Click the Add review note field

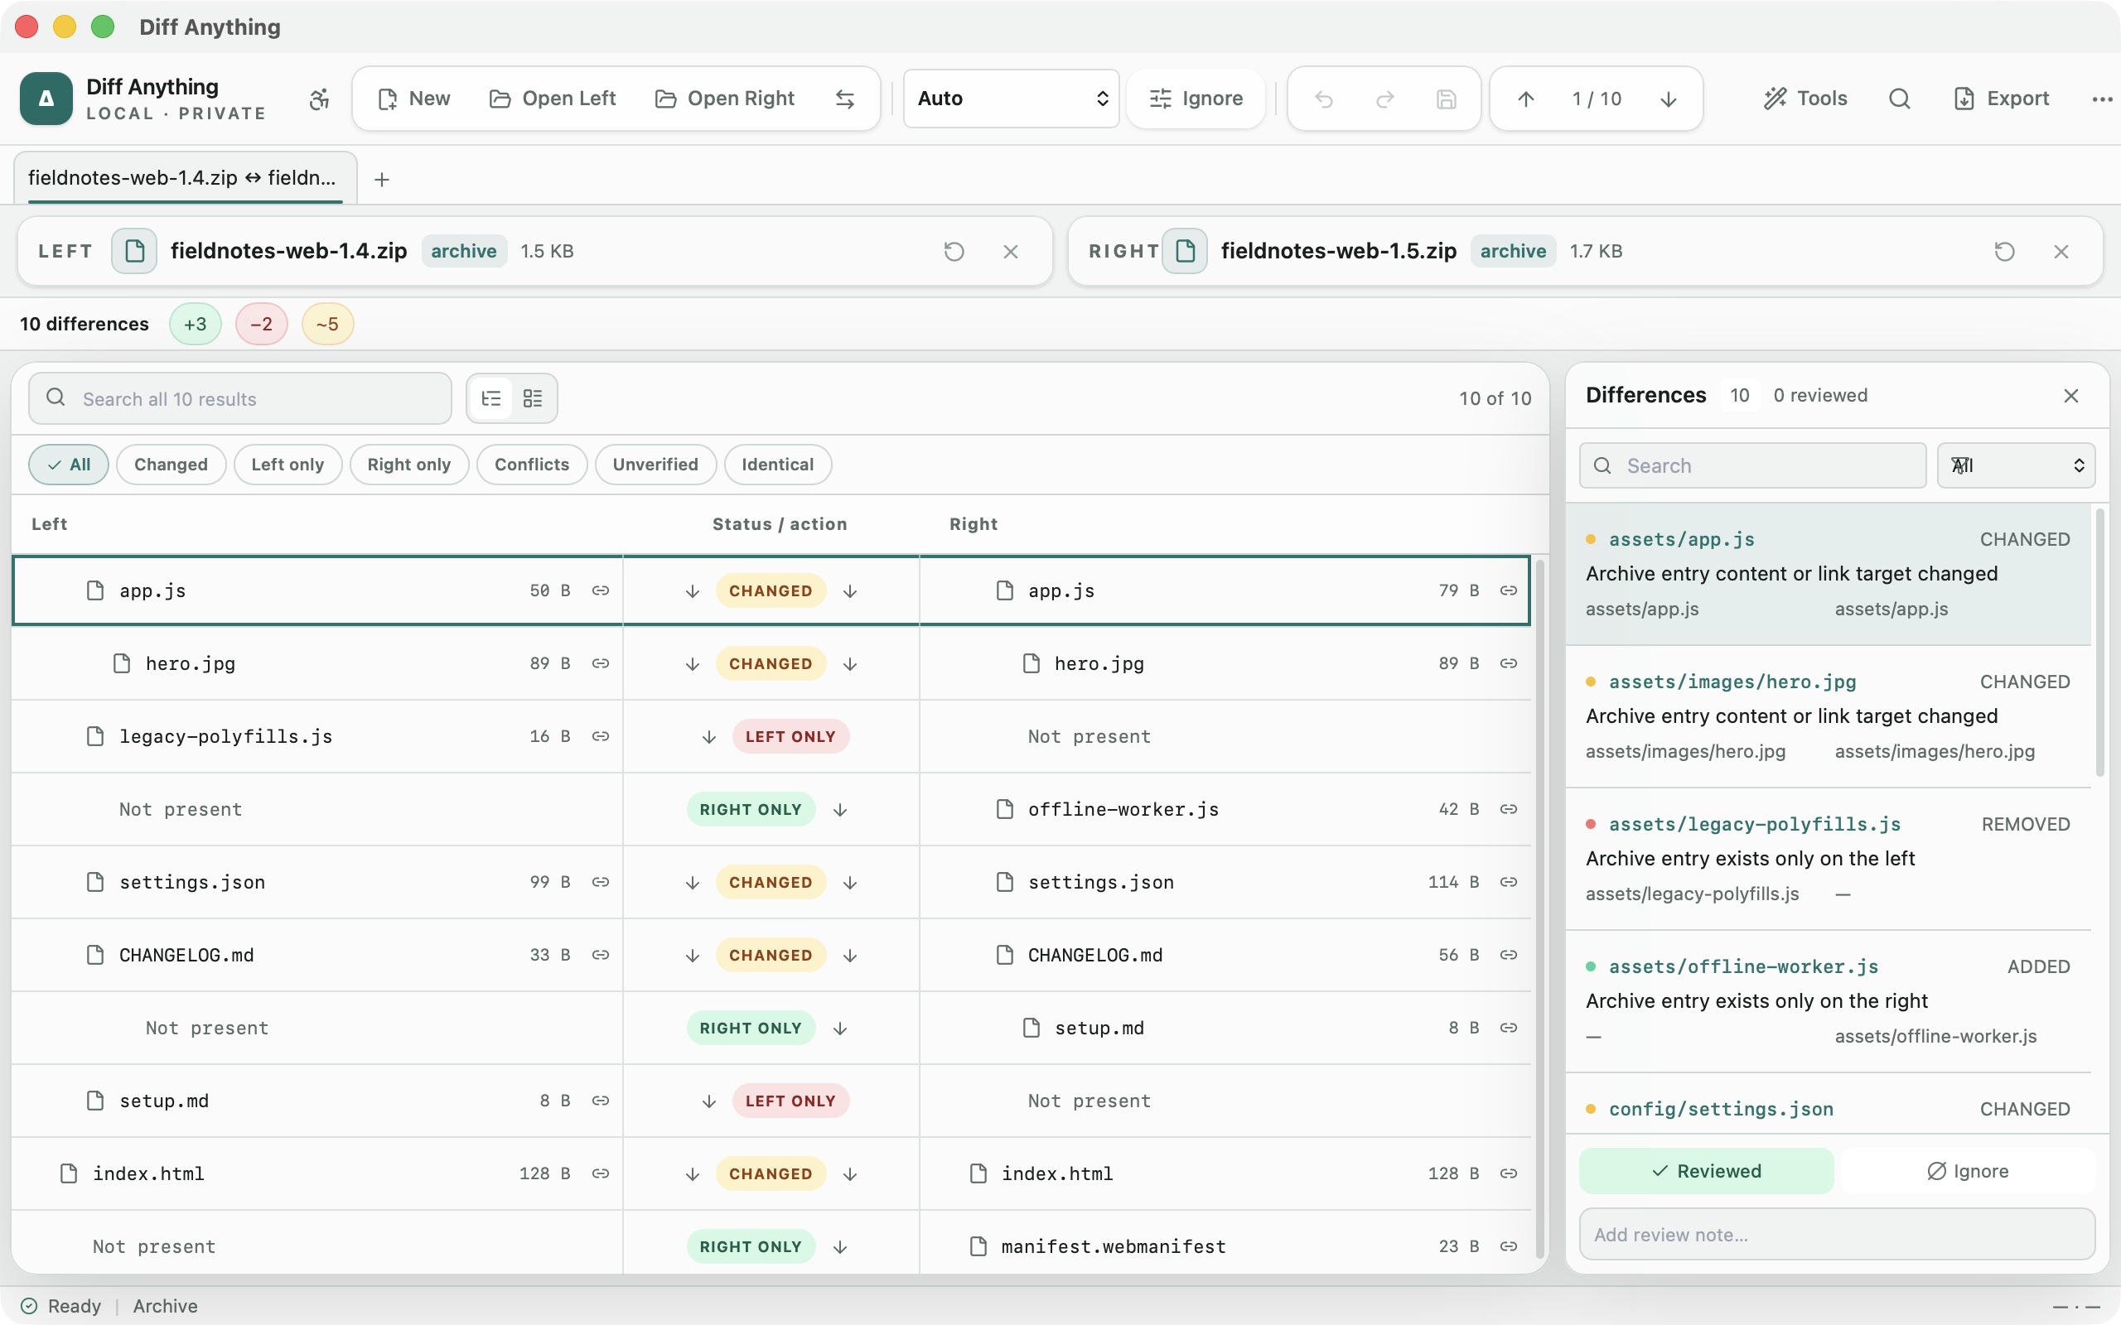[x=1837, y=1235]
